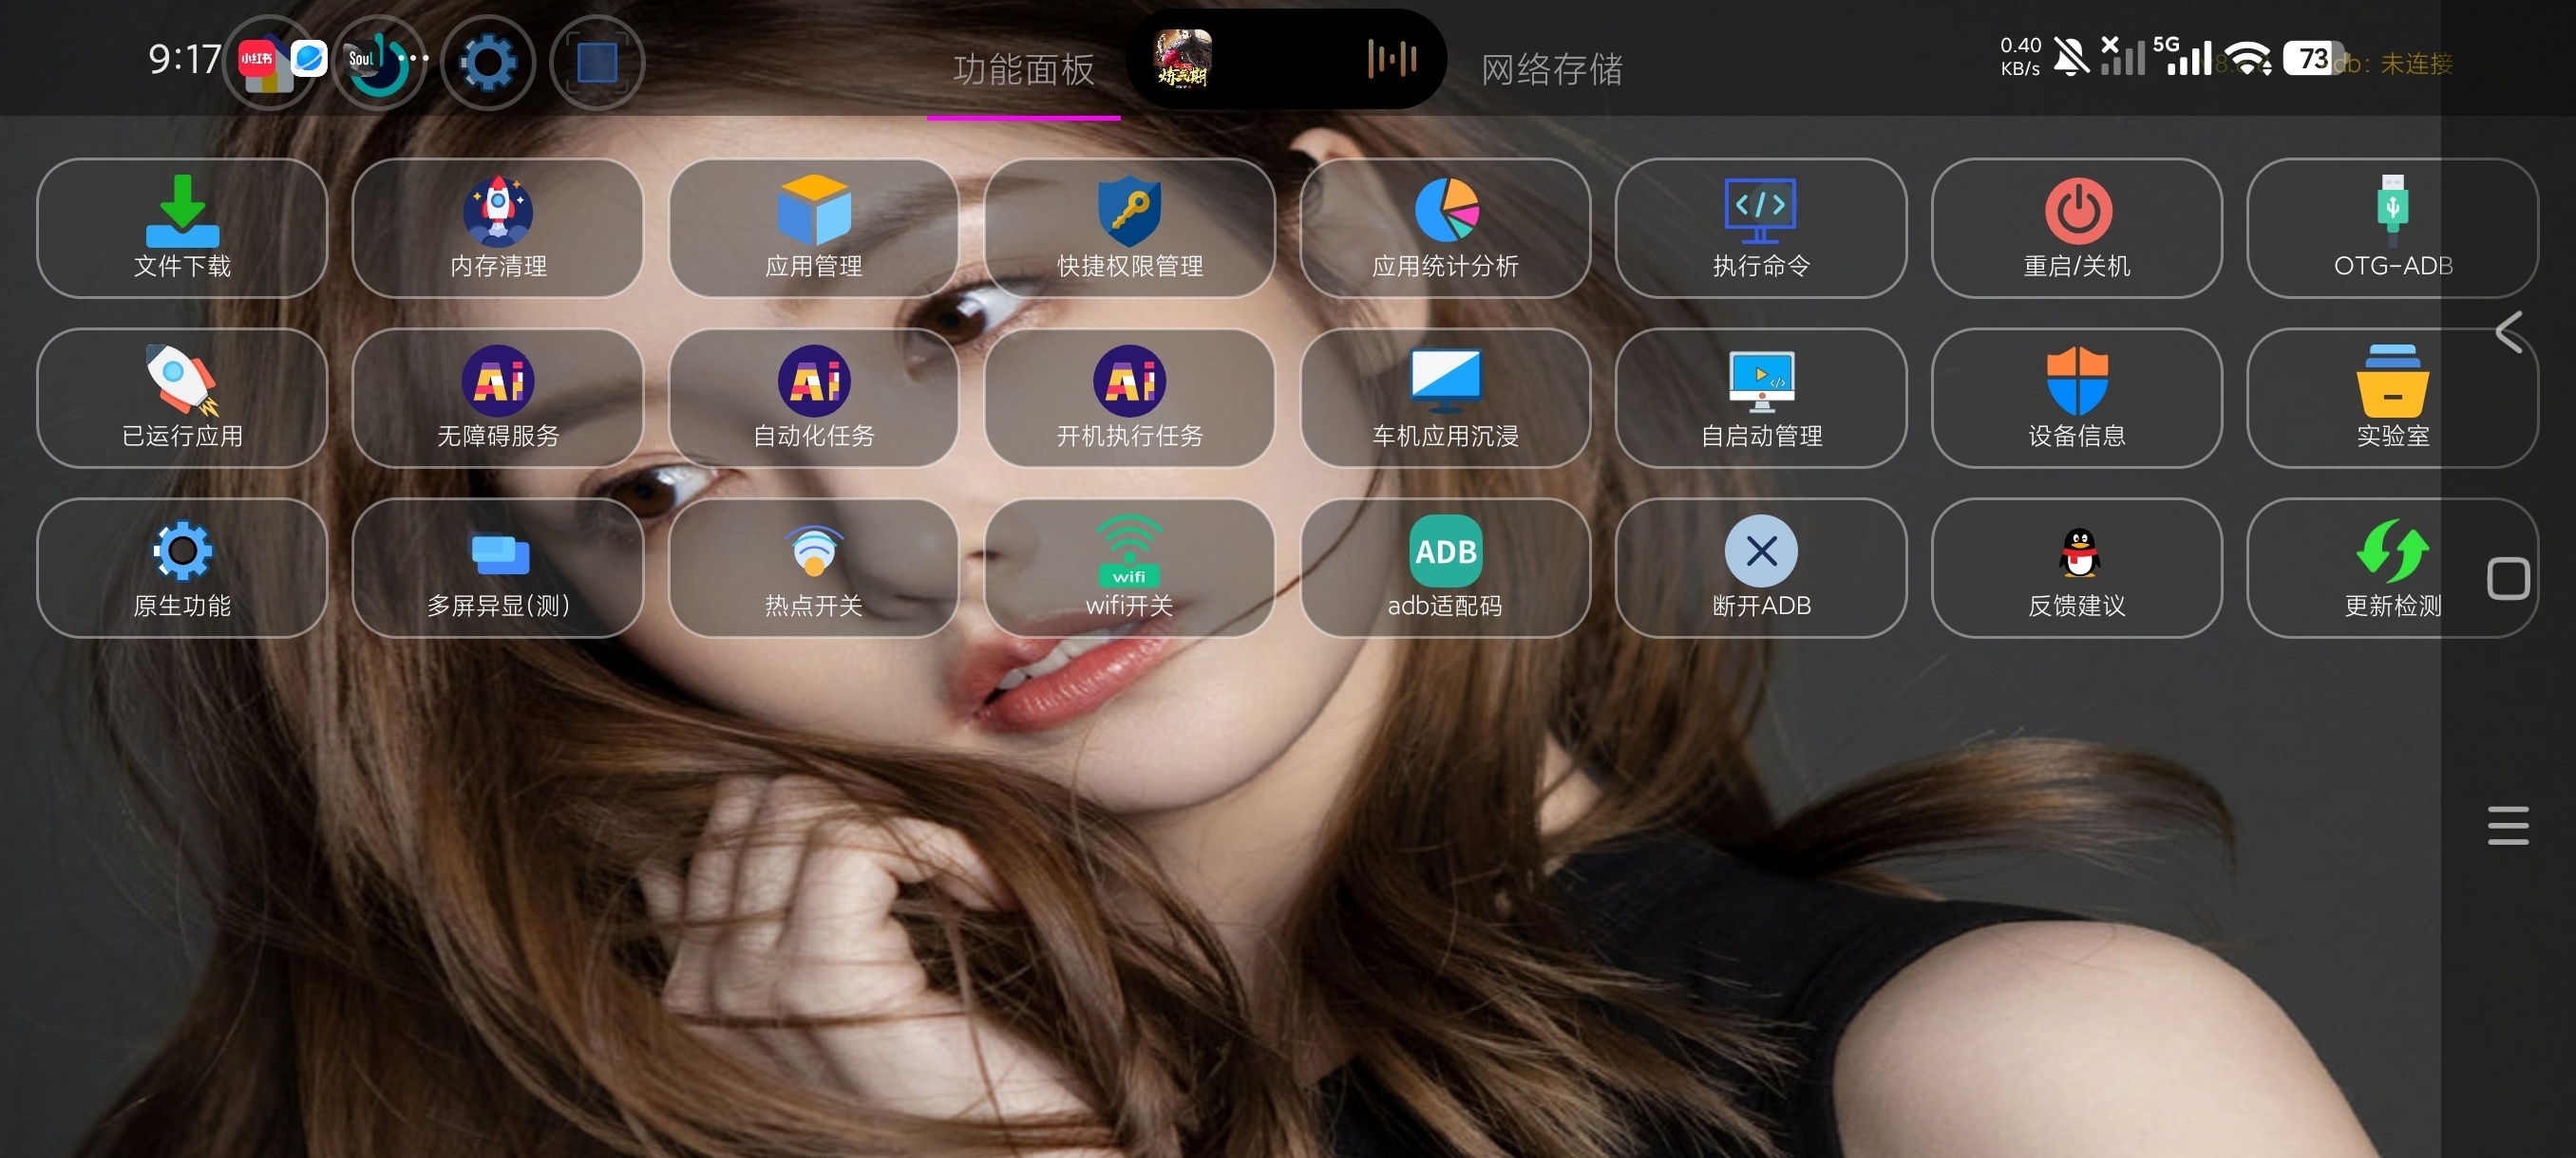Open 原生功能 native functions
Image resolution: width=2576 pixels, height=1158 pixels.
pyautogui.click(x=182, y=568)
